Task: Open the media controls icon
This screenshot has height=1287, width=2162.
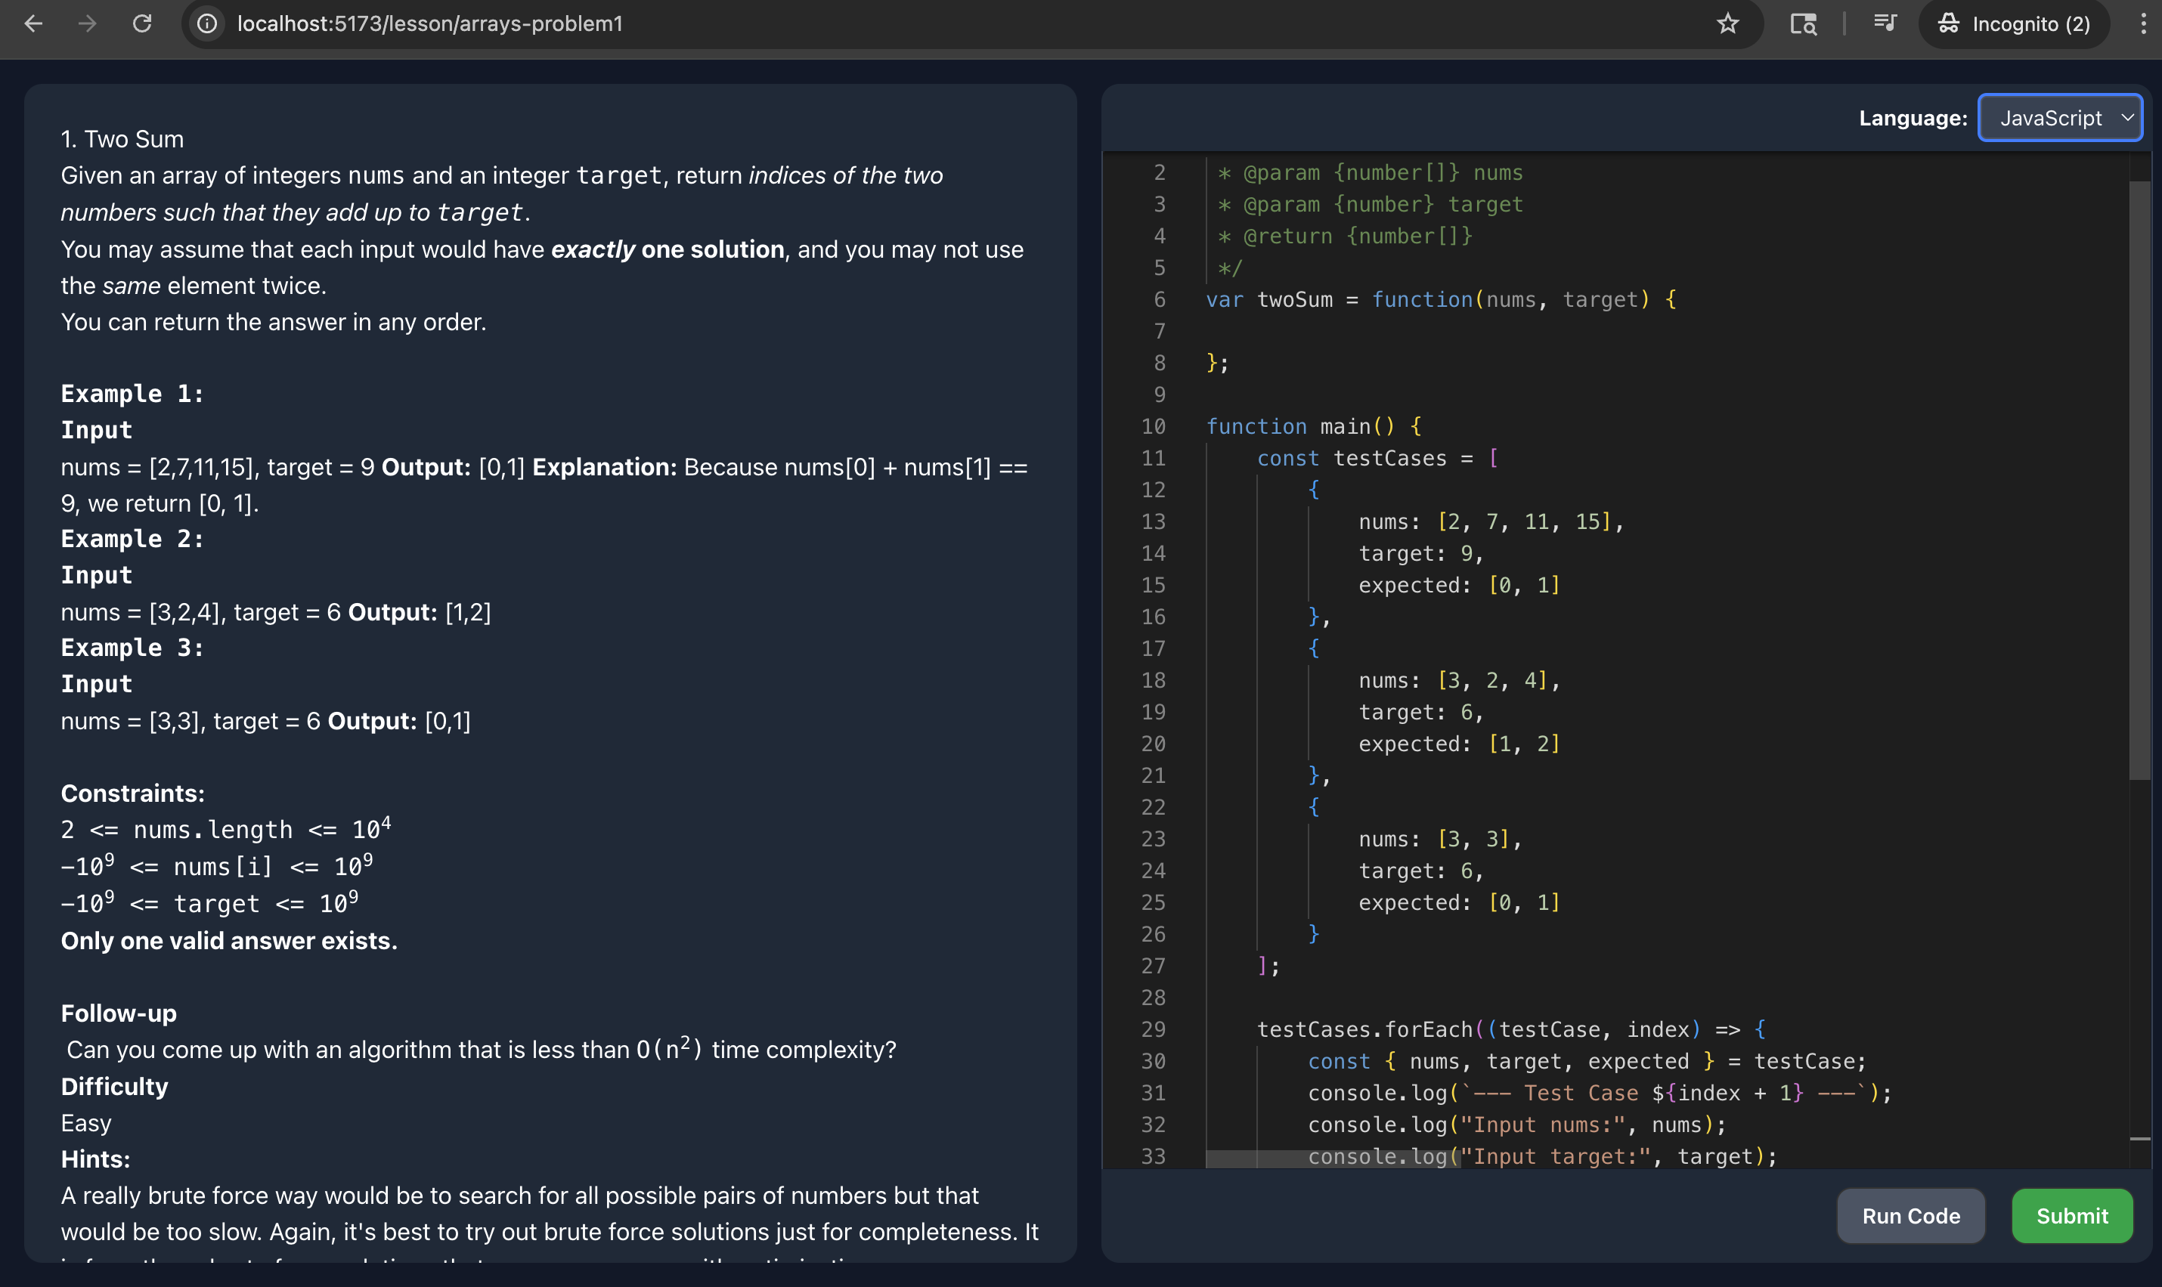Action: click(x=1885, y=23)
